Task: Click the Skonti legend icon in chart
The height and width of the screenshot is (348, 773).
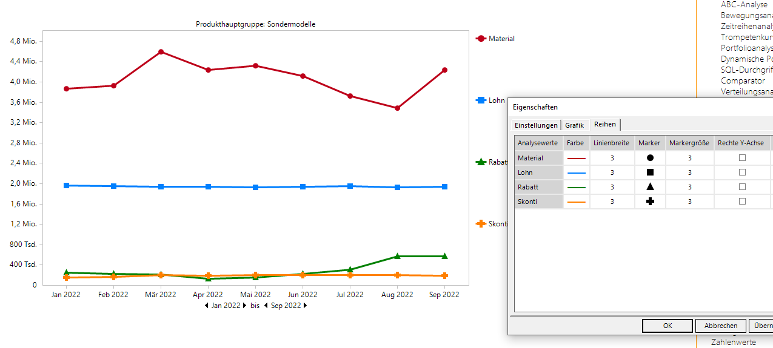Action: click(481, 224)
